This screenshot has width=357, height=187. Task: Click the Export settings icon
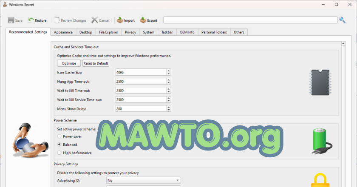(x=143, y=20)
